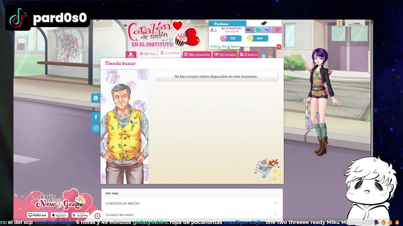Expand the lowercase Corazón de melón row chevron
Image resolution: width=403 pixels, height=226 pixels.
(x=275, y=214)
